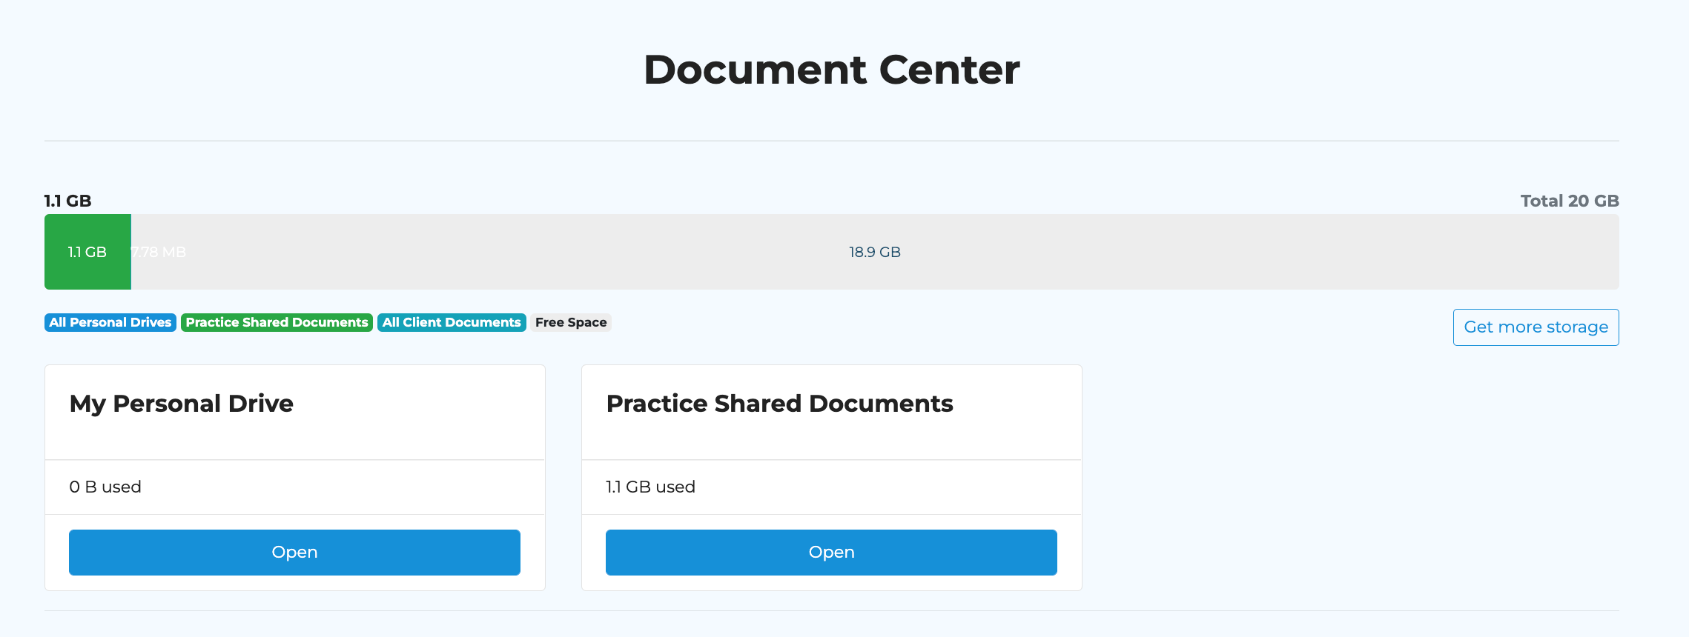The height and width of the screenshot is (637, 1689).
Task: Open Practice Shared Documents
Action: click(830, 552)
